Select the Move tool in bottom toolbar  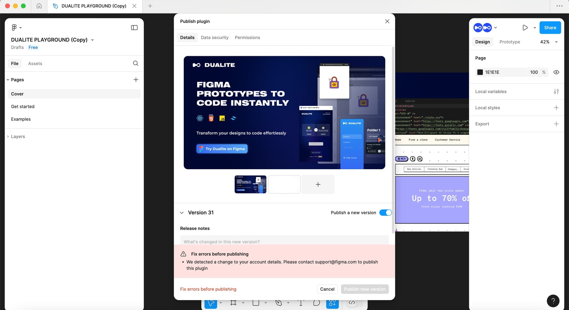(211, 303)
